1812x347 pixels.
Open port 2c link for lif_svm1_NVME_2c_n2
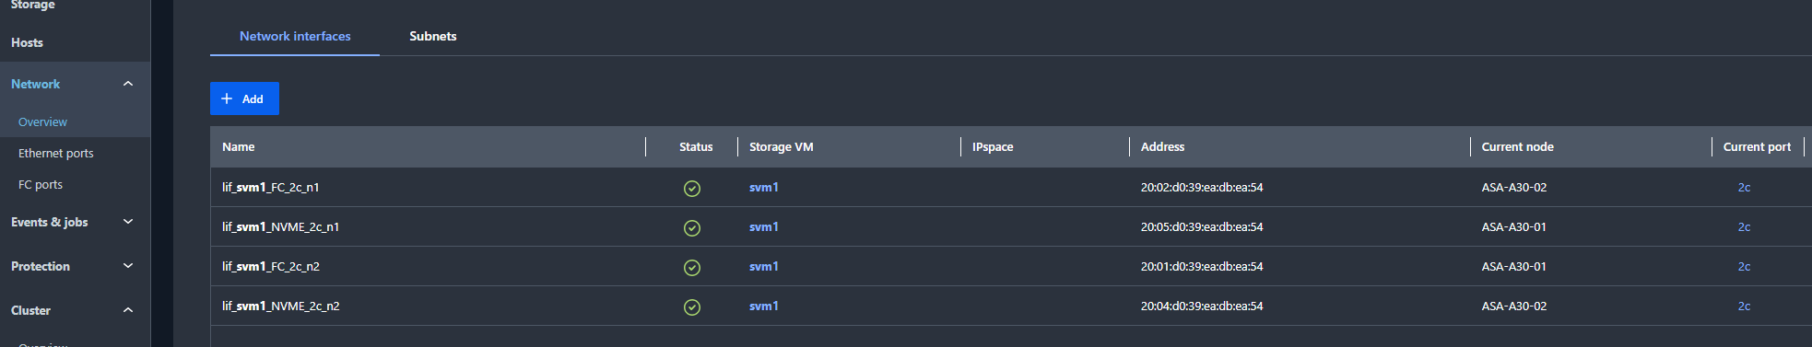tap(1744, 306)
